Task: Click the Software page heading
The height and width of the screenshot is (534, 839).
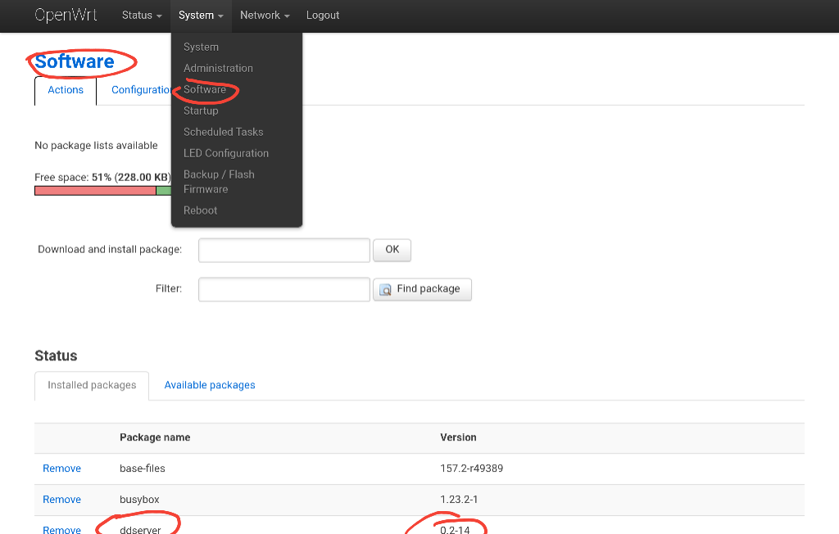Action: 75,61
